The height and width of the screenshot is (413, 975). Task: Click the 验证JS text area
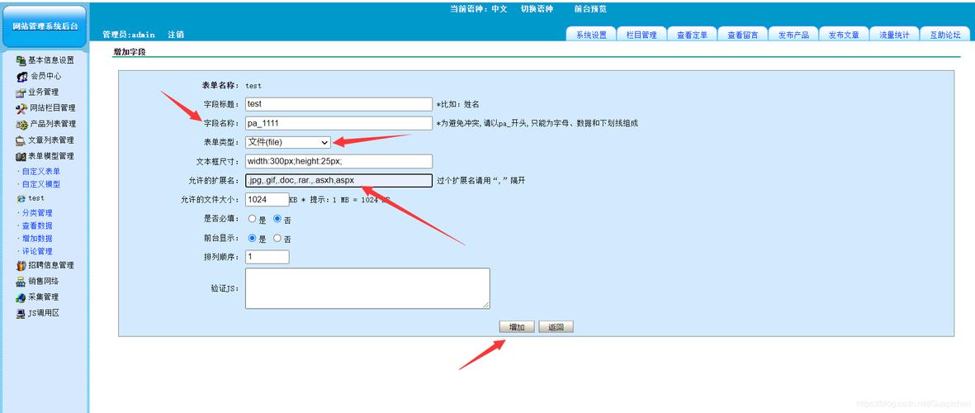click(367, 288)
